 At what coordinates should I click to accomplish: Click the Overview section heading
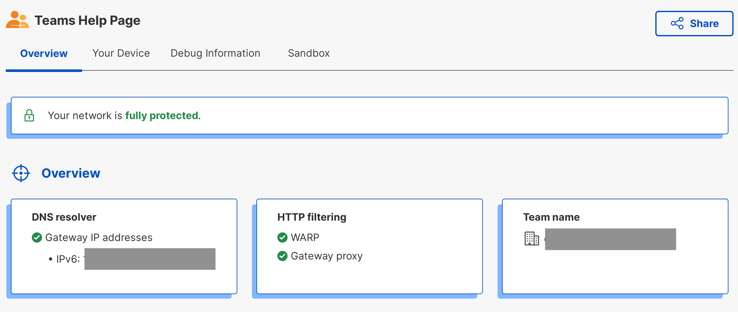click(71, 173)
